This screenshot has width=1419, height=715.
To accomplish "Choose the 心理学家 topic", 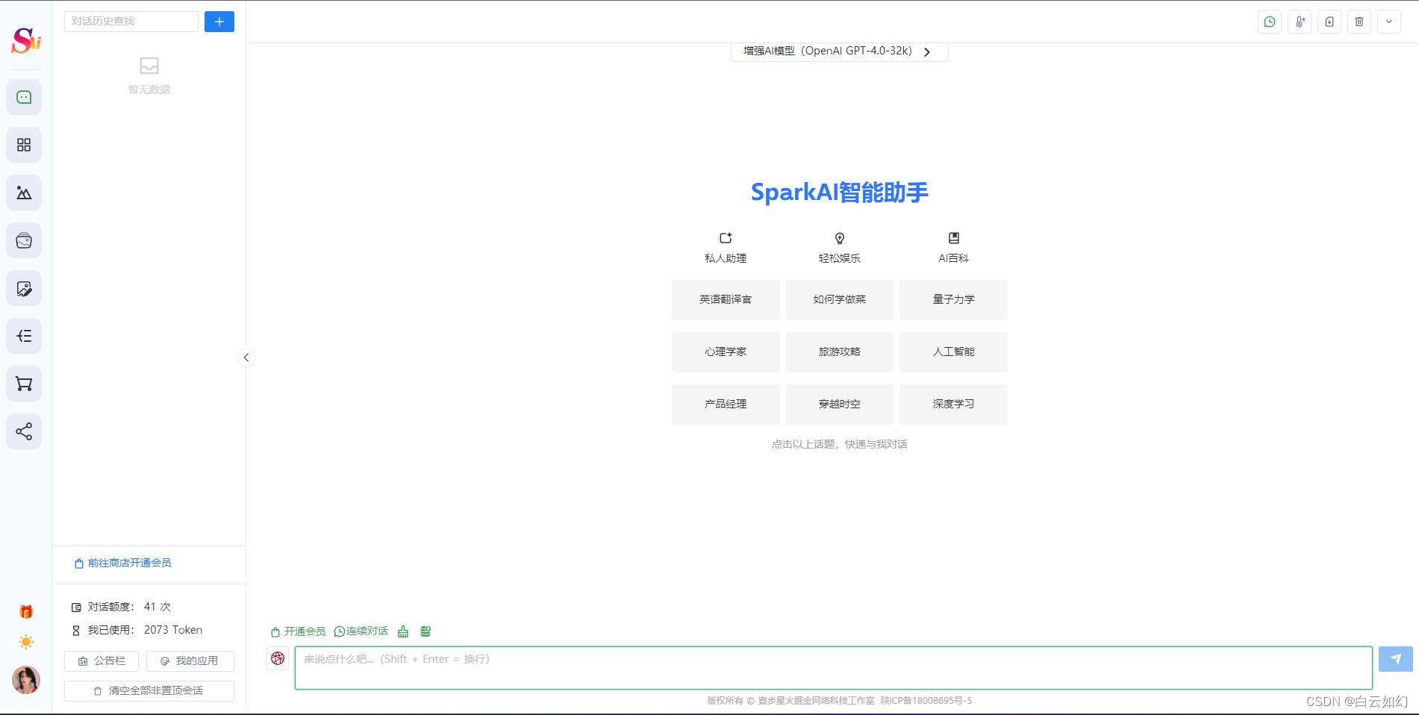I will (726, 352).
